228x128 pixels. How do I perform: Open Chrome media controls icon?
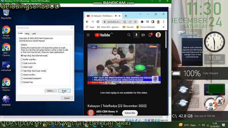(147, 22)
